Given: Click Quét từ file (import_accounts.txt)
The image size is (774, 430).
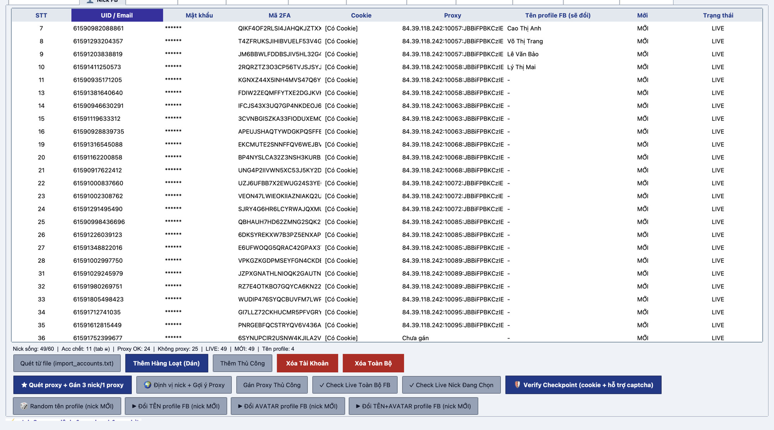Looking at the screenshot, I should (67, 363).
